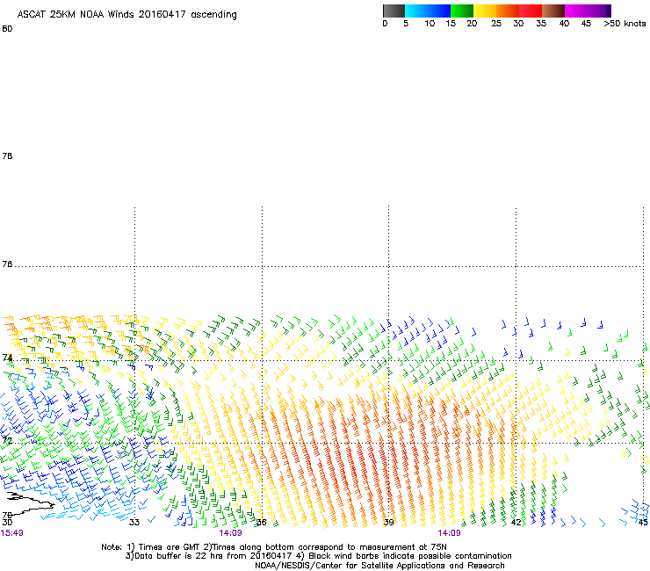This screenshot has height=571, width=650.
Task: Click the longitude 36 axis label
Action: click(x=261, y=523)
